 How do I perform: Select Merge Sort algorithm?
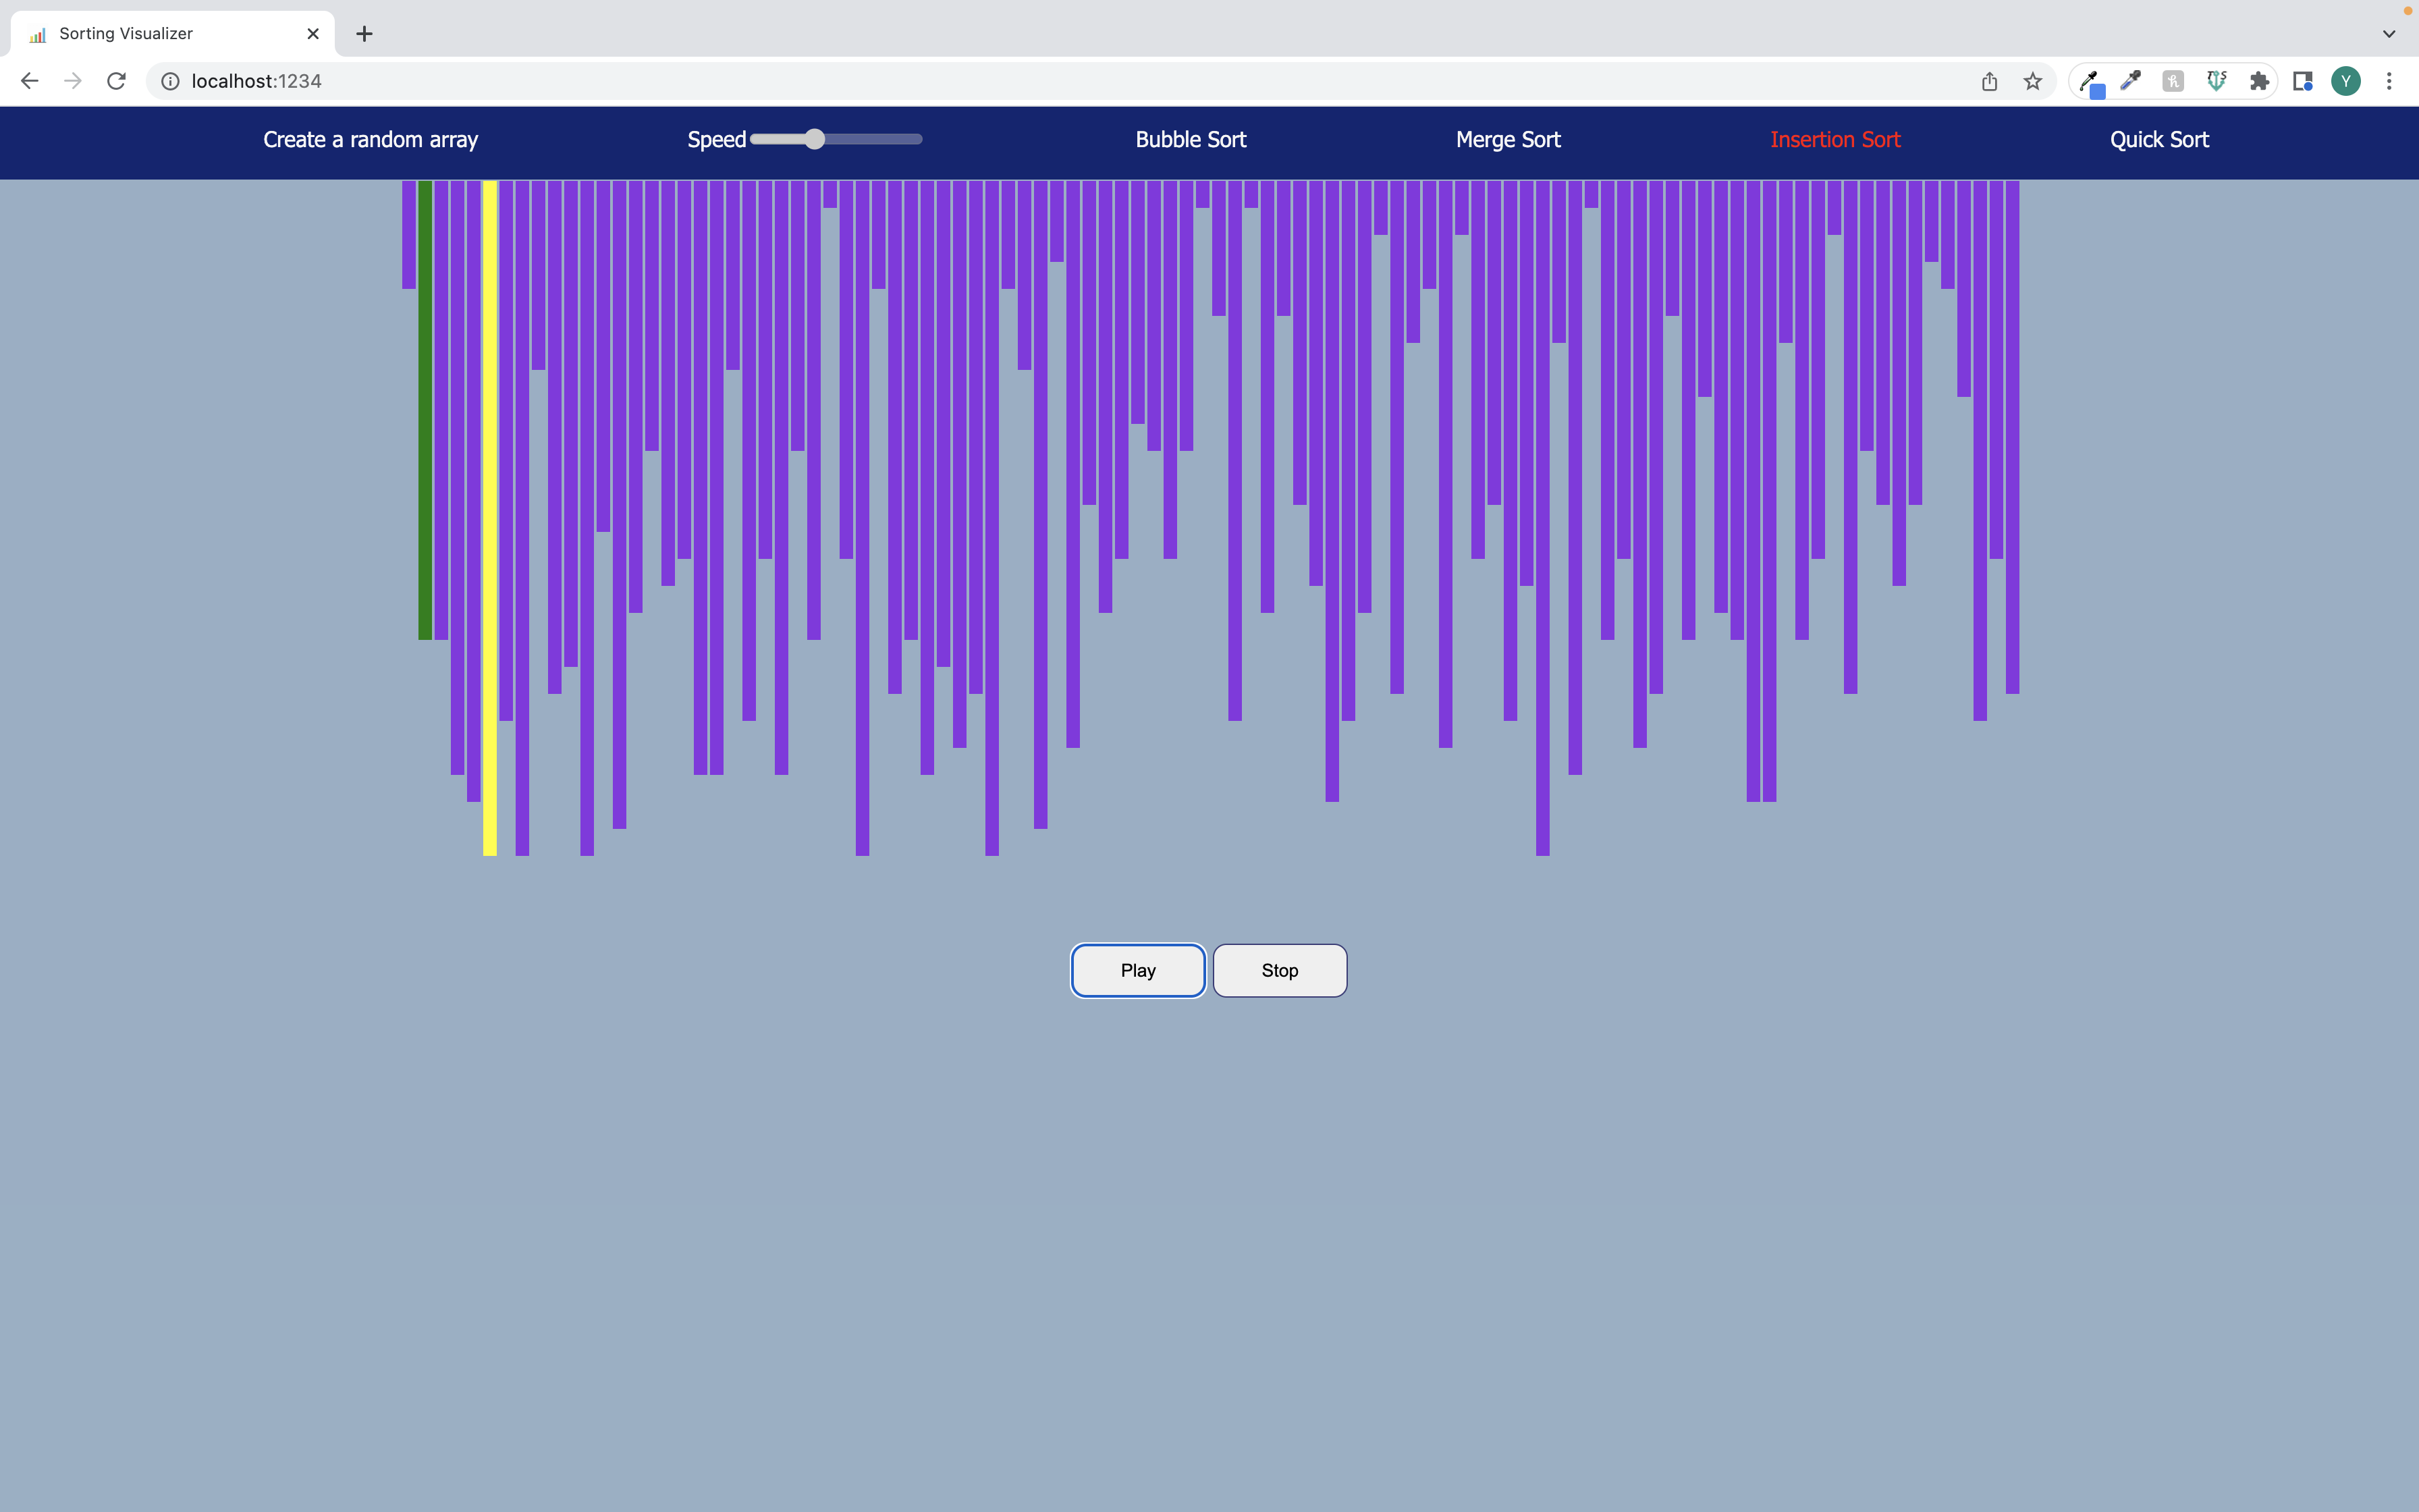coord(1507,140)
